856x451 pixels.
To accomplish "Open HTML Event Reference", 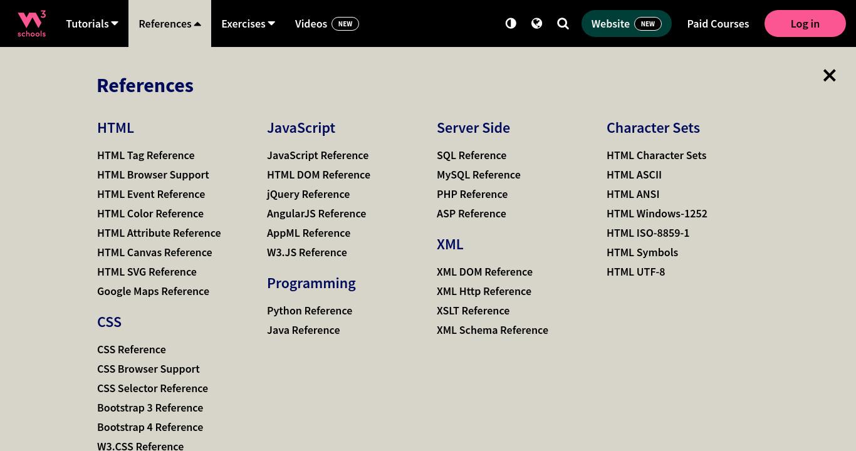I will tap(151, 194).
